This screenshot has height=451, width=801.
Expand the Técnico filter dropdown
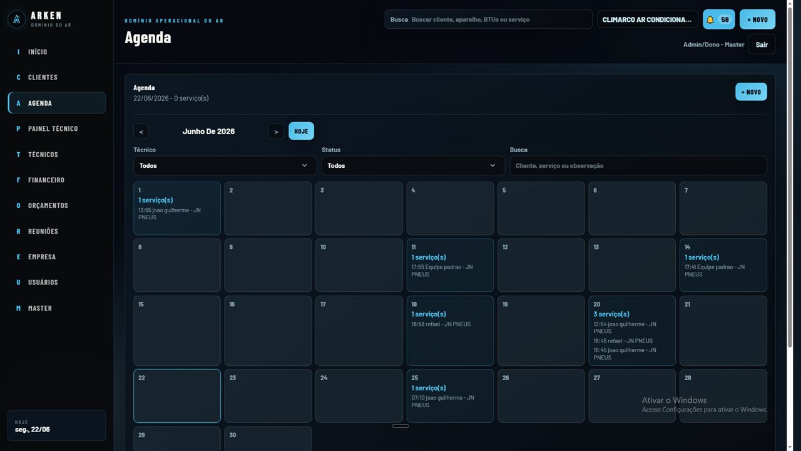tap(225, 165)
